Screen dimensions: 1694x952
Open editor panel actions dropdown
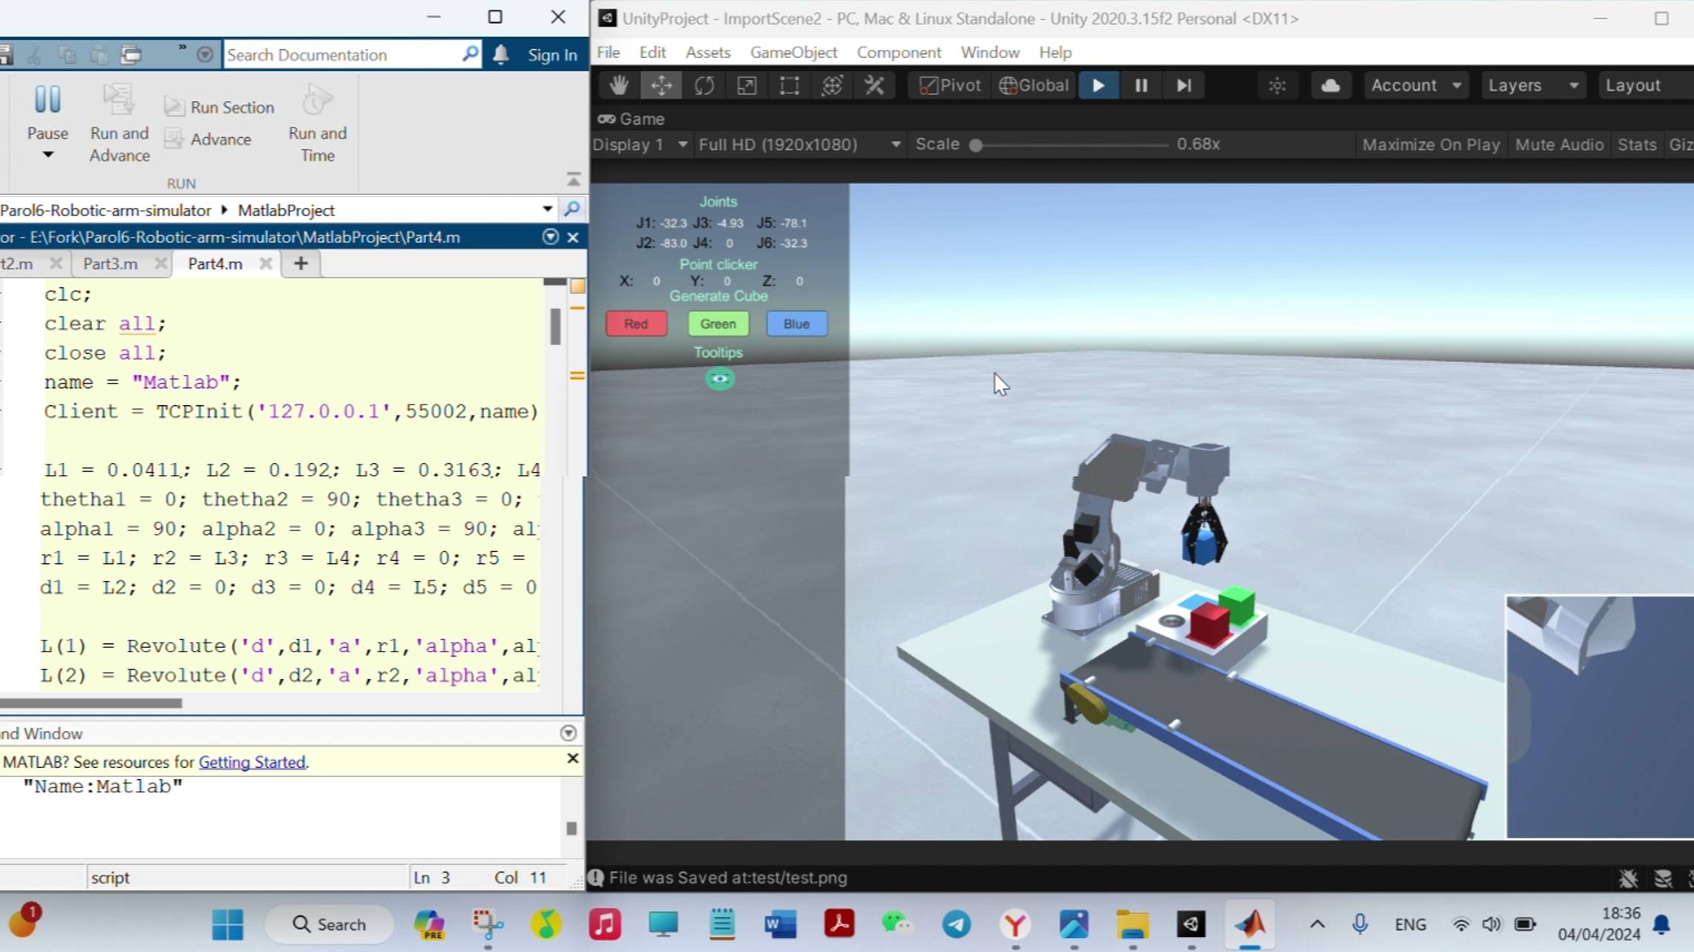tap(550, 237)
